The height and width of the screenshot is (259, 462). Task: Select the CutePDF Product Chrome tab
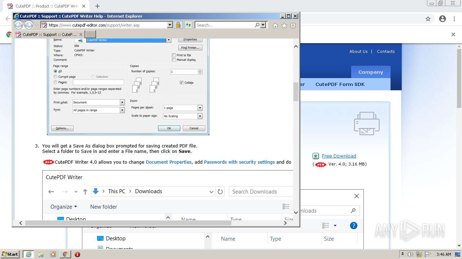click(47, 6)
